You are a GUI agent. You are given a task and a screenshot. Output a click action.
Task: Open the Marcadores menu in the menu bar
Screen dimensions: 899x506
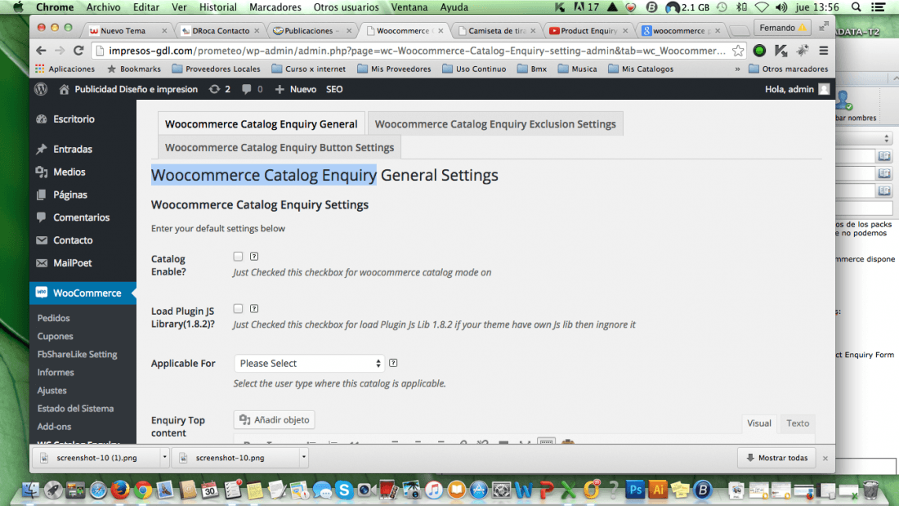(x=275, y=7)
